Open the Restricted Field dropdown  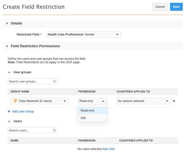117,34
